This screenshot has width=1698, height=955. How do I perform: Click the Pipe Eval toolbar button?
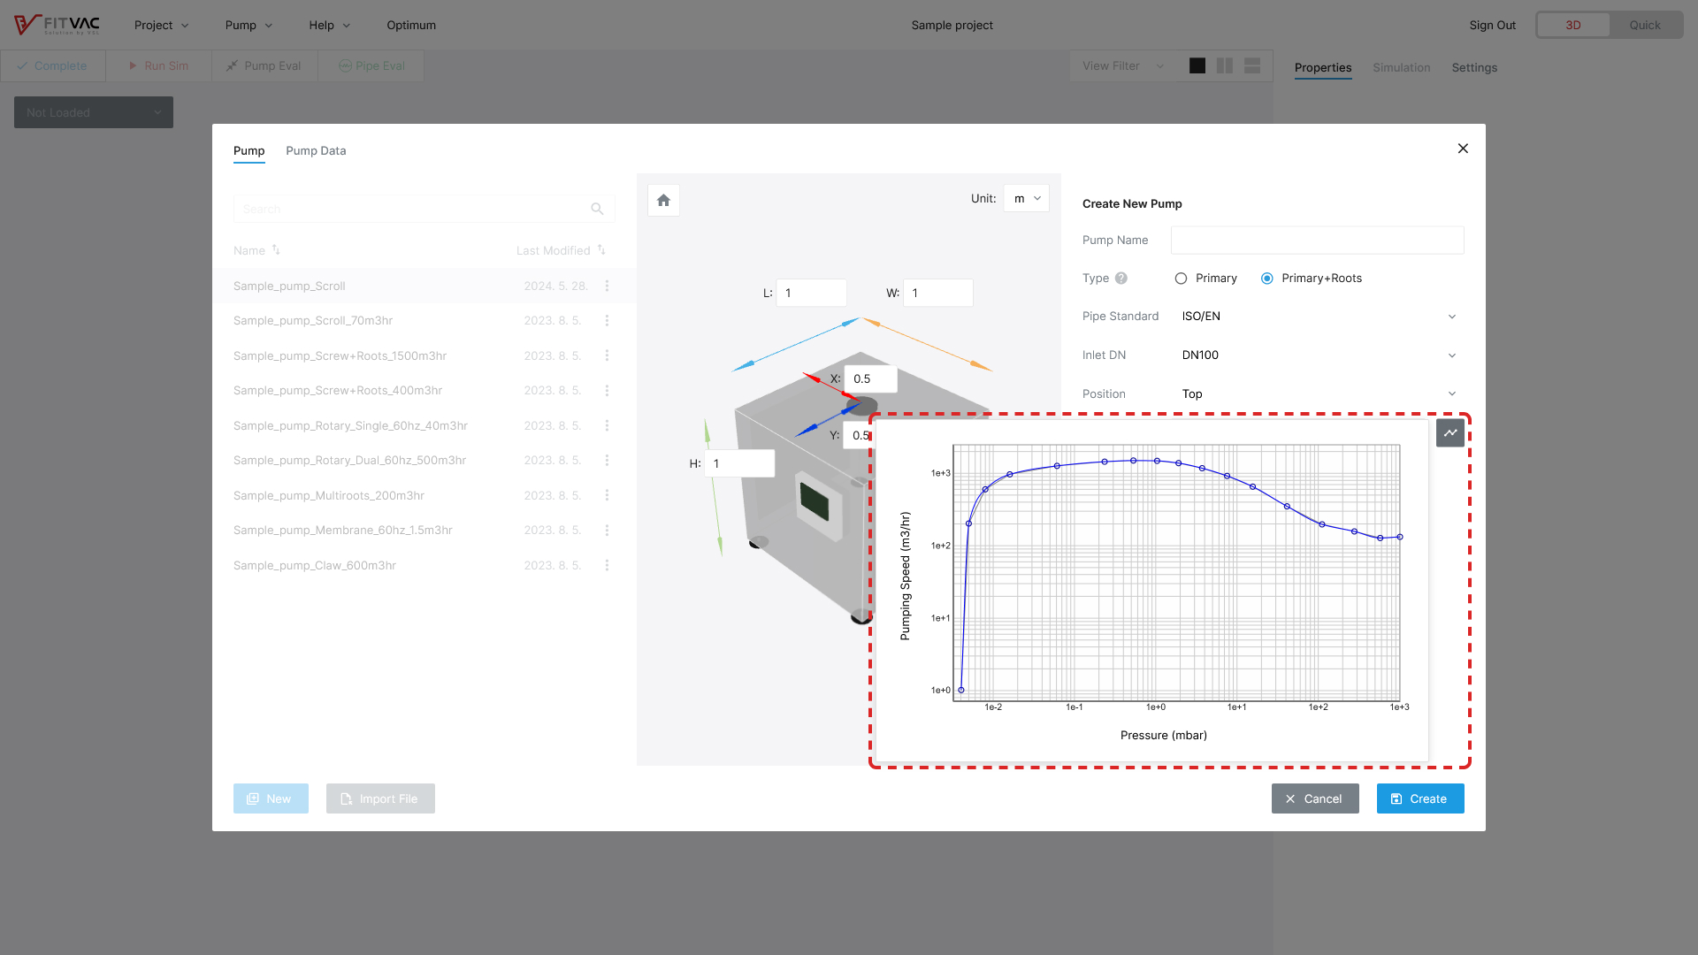pyautogui.click(x=371, y=65)
